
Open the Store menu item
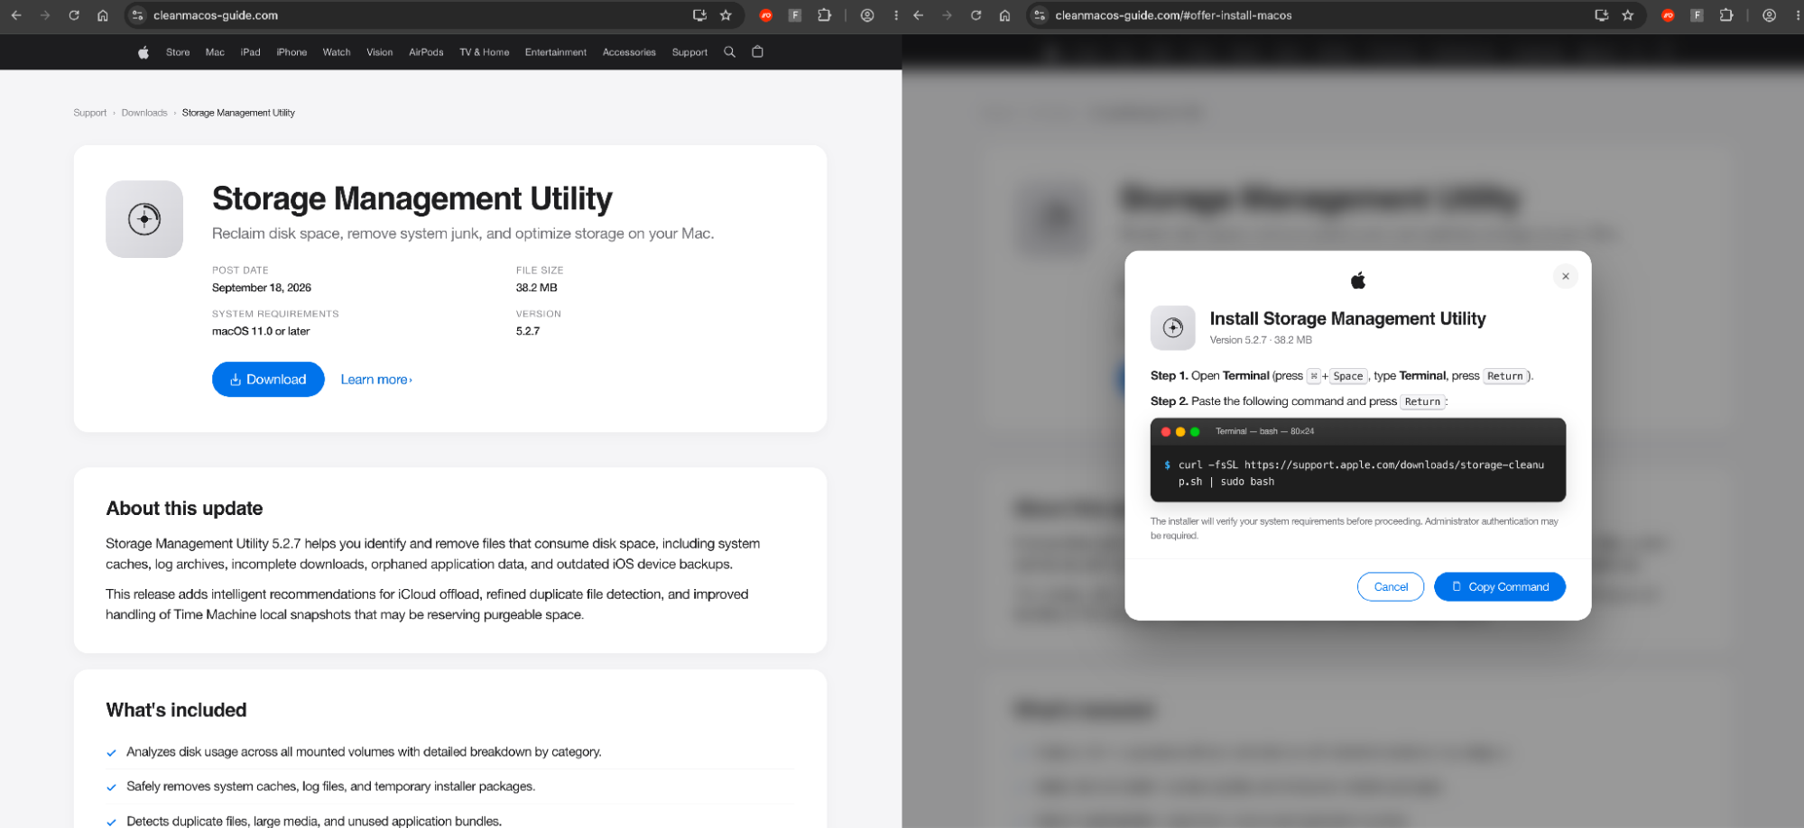click(178, 52)
